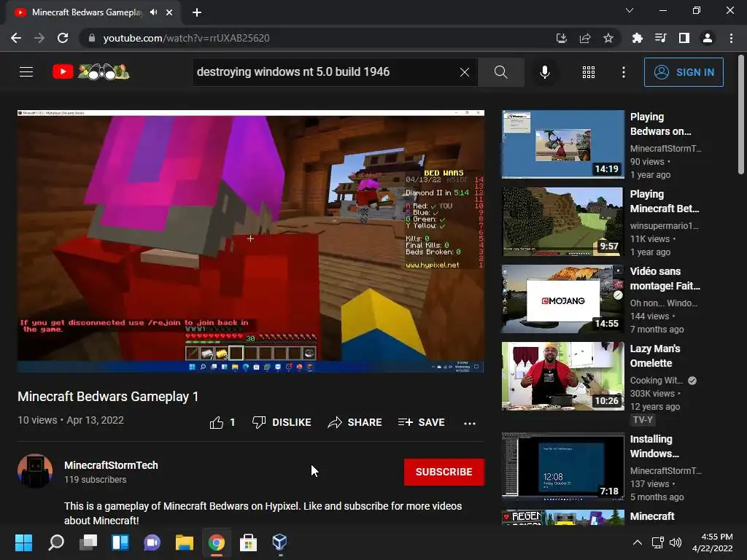
Task: Open the YouTube apps grid
Action: click(589, 72)
